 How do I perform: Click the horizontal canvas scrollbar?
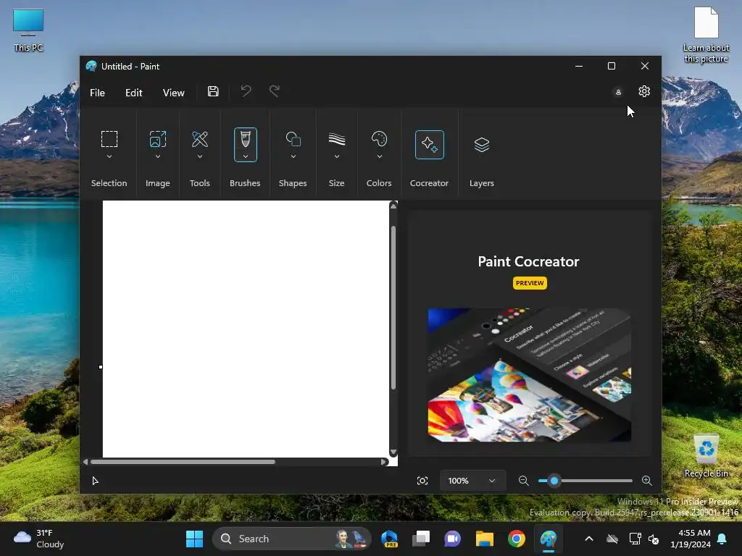click(x=183, y=462)
